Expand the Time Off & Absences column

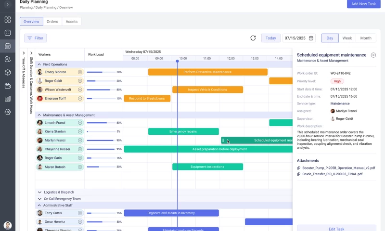click(x=24, y=53)
